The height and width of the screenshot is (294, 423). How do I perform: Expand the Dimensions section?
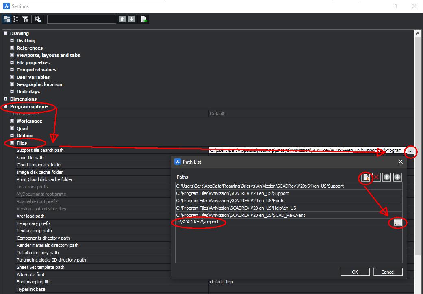coord(6,99)
